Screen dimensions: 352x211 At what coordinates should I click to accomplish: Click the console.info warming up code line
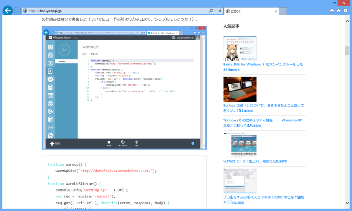92,190
